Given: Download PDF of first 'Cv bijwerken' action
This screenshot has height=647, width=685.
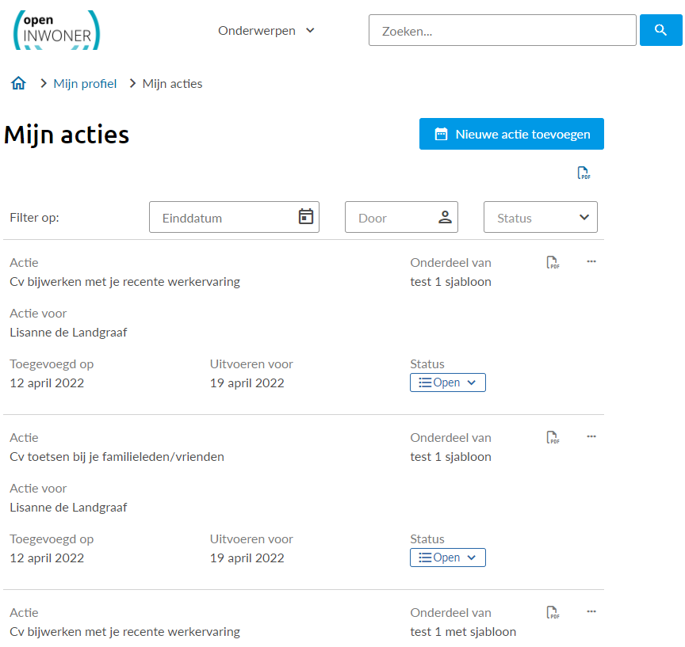Looking at the screenshot, I should tap(553, 263).
